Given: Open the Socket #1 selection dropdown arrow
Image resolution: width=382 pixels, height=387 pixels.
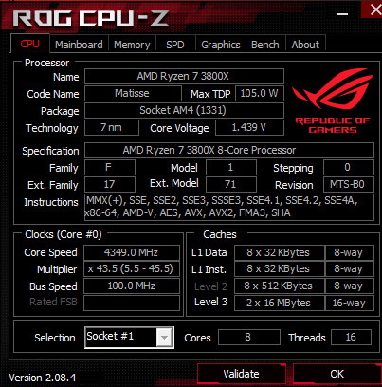Looking at the screenshot, I should tap(164, 338).
